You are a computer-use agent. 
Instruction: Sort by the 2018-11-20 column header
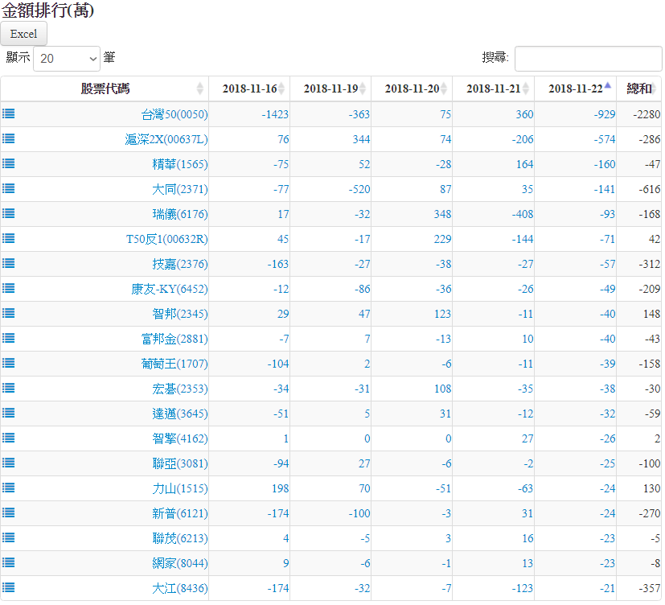point(412,89)
